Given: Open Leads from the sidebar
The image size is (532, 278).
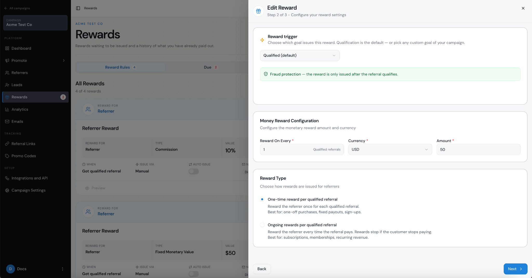Looking at the screenshot, I should tap(35, 85).
